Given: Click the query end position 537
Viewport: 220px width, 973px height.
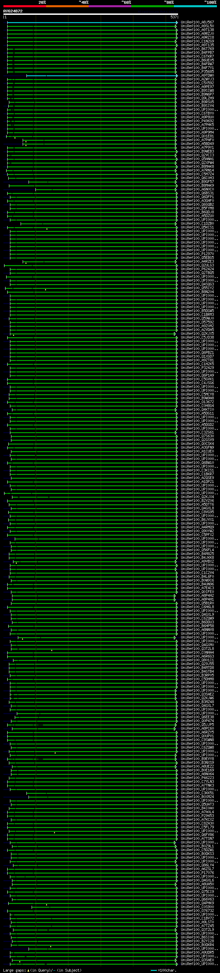Looking at the screenshot, I should pyautogui.click(x=173, y=17).
